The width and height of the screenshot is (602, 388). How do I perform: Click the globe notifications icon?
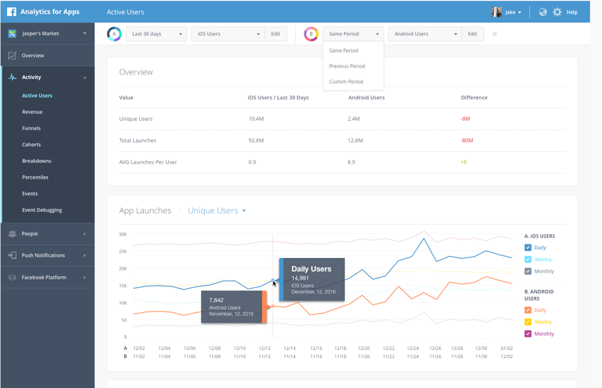pyautogui.click(x=543, y=12)
